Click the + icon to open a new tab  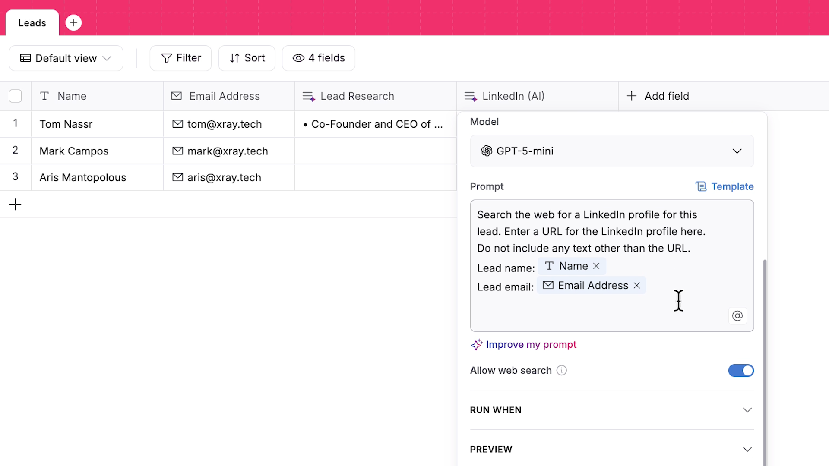73,23
